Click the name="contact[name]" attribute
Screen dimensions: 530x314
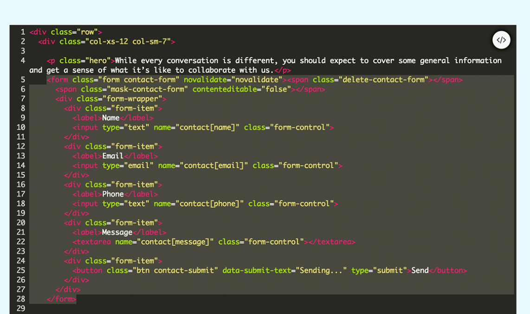197,128
